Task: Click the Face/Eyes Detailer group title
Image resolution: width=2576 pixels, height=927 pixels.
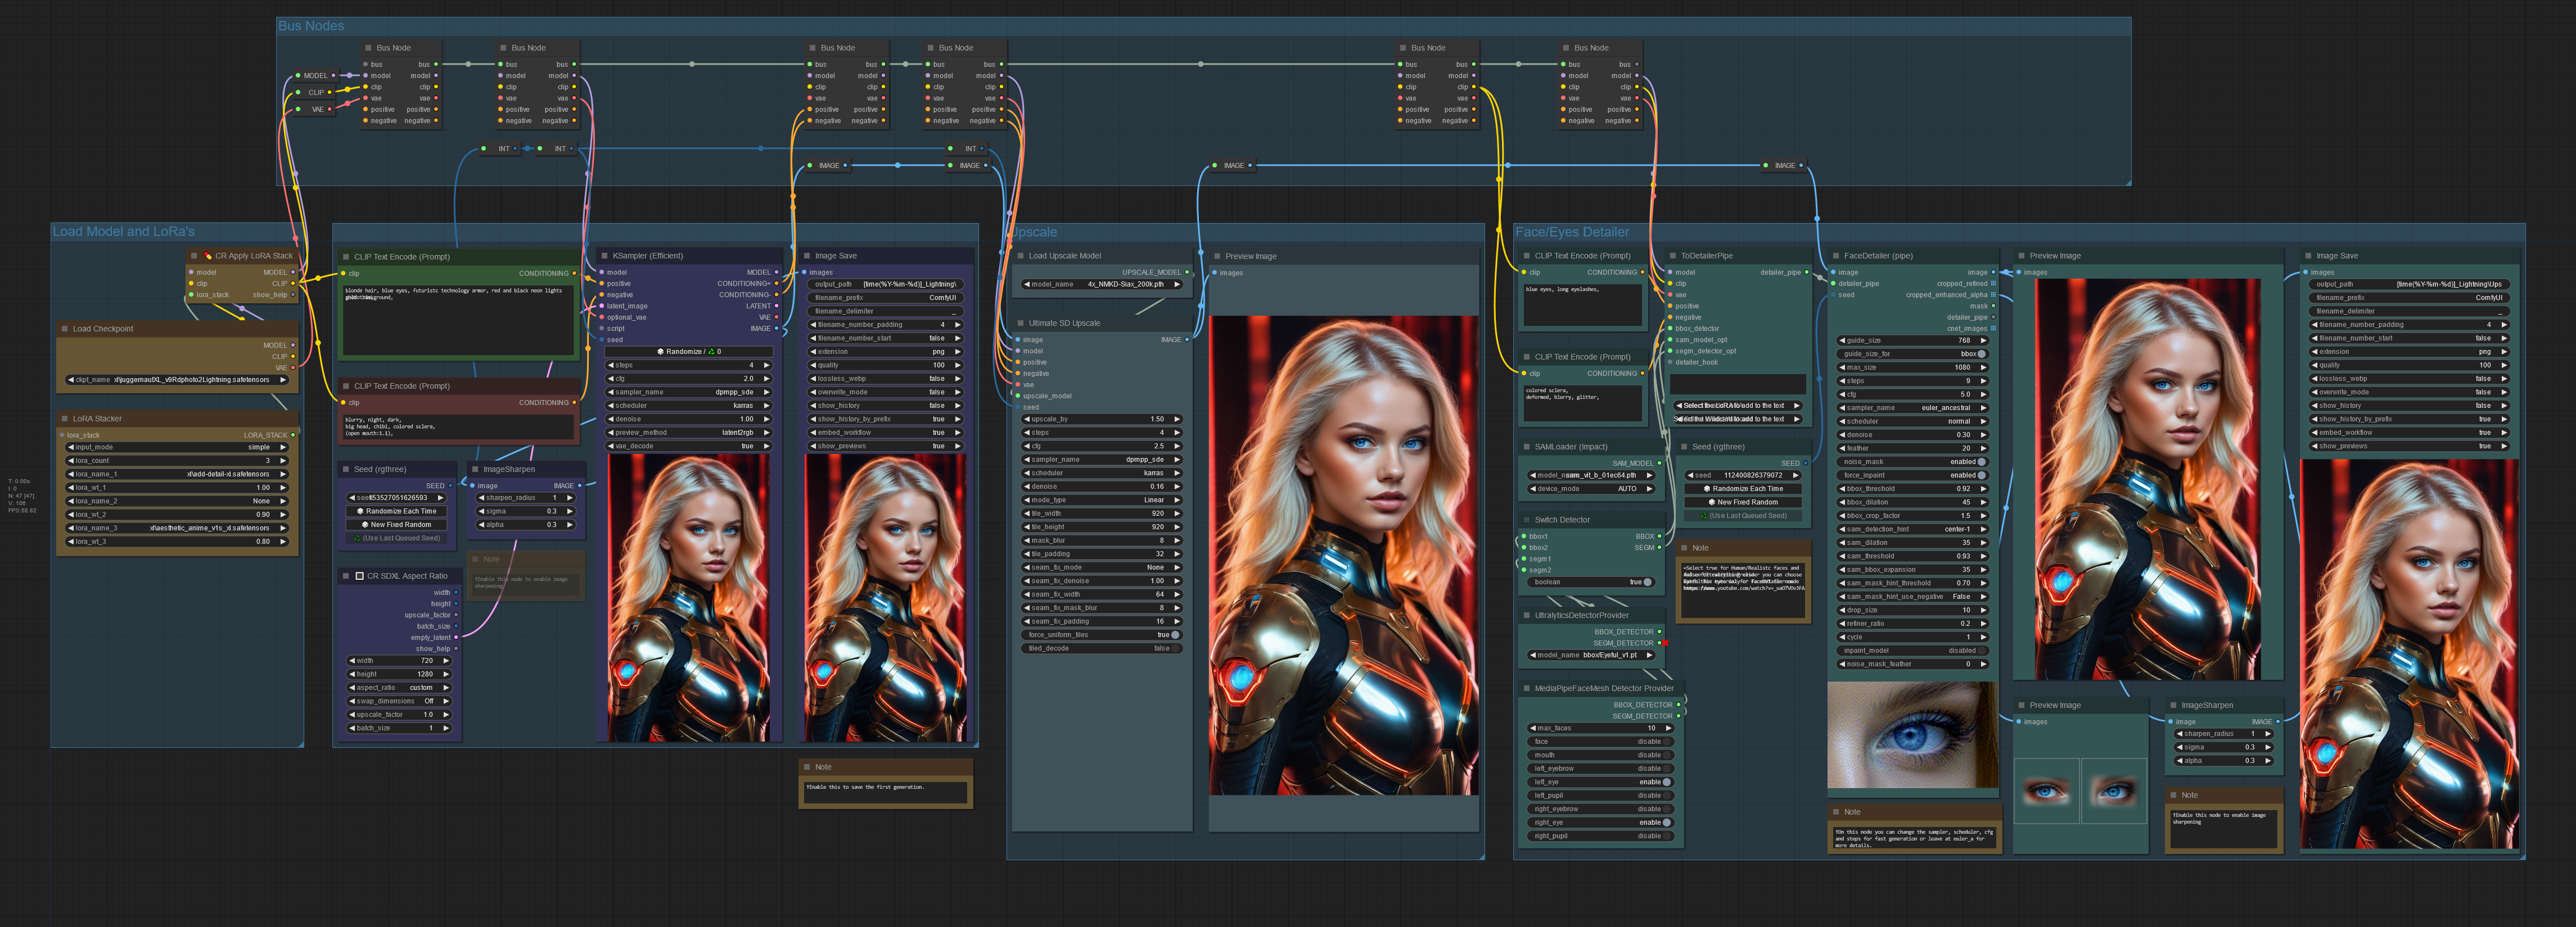Action: [1571, 231]
